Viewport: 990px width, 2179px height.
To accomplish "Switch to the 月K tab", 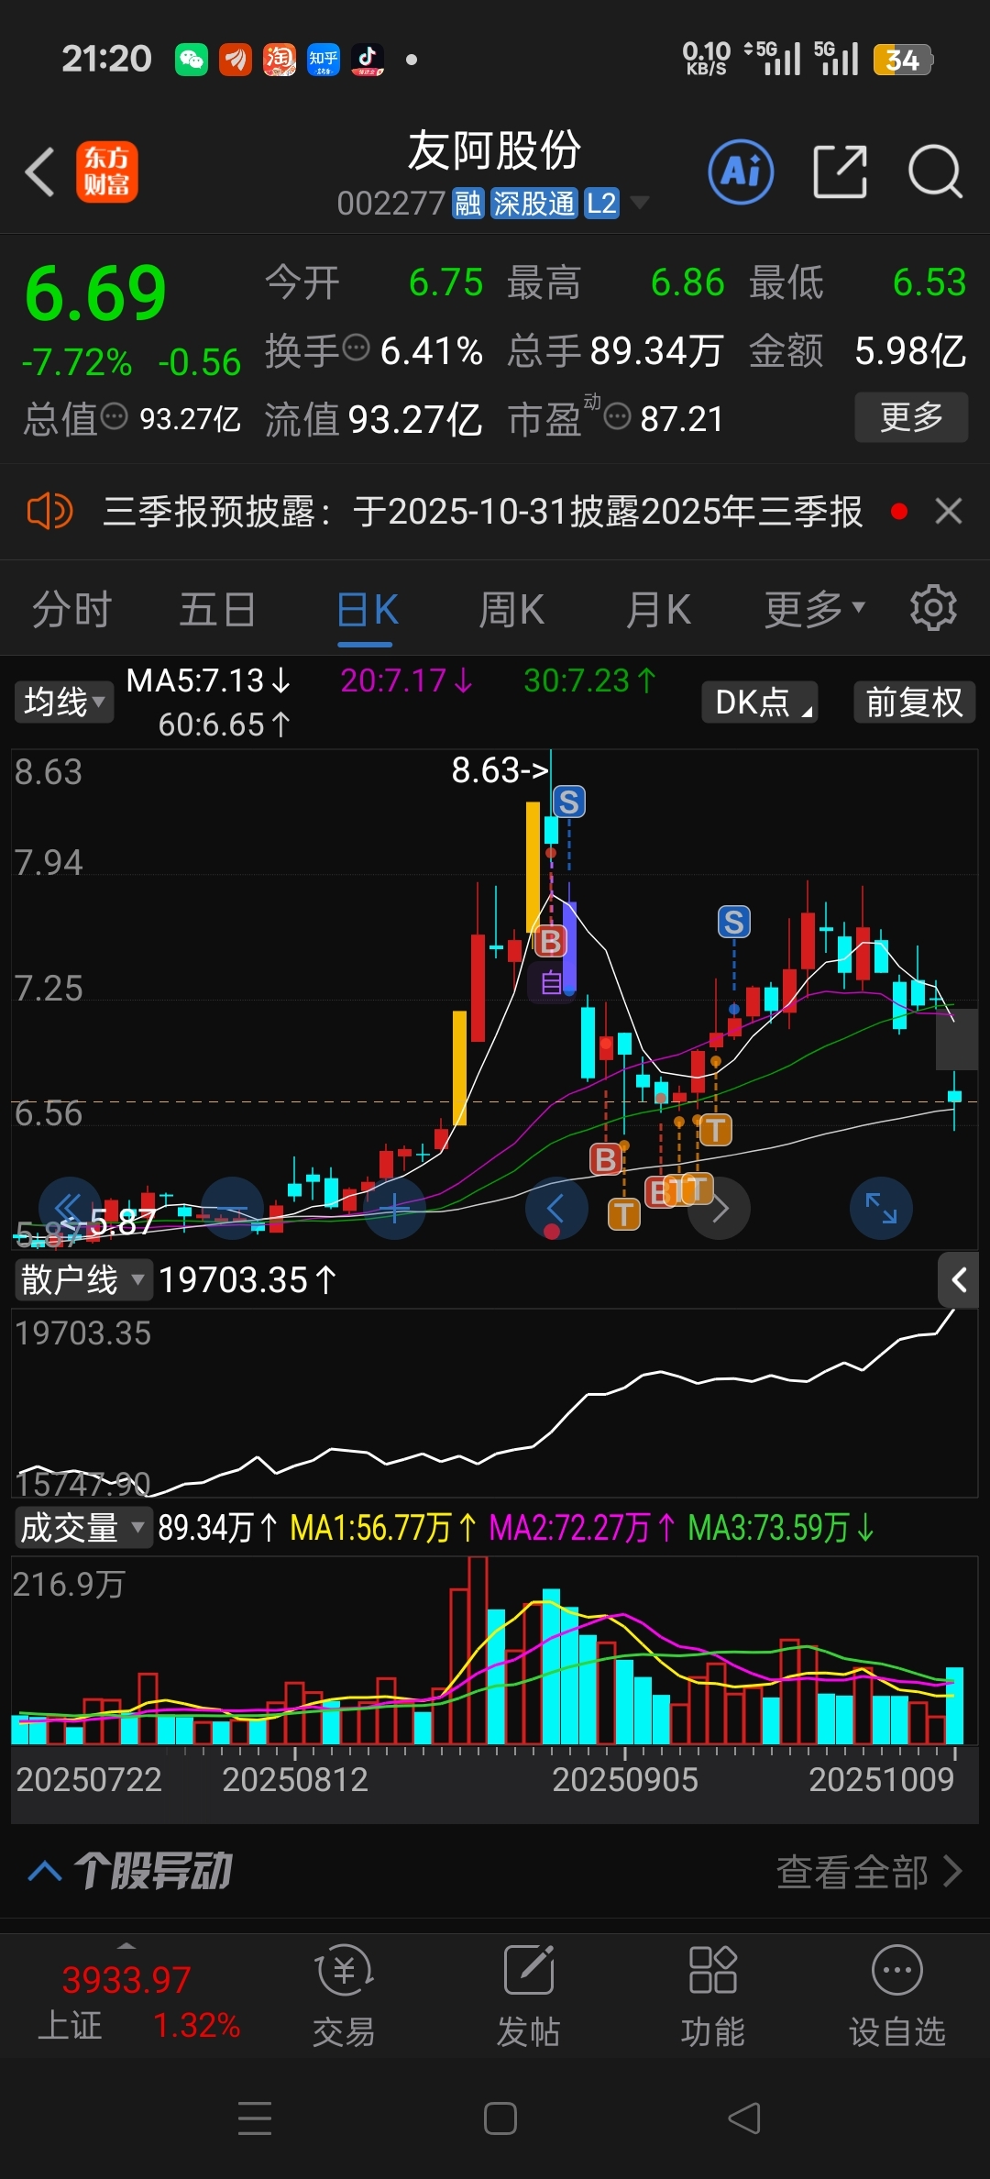I will (658, 609).
